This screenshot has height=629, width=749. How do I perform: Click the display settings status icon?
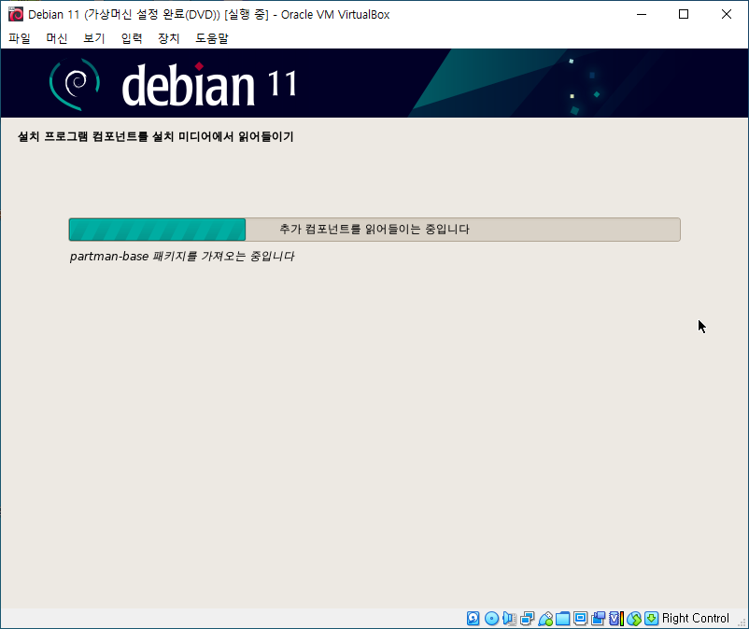tap(580, 619)
